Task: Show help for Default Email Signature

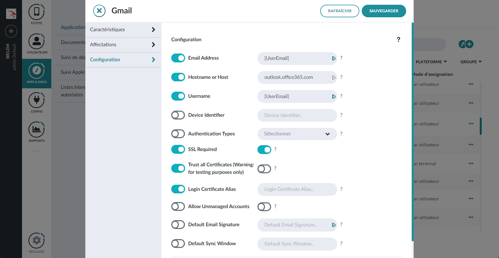Action: tap(341, 225)
